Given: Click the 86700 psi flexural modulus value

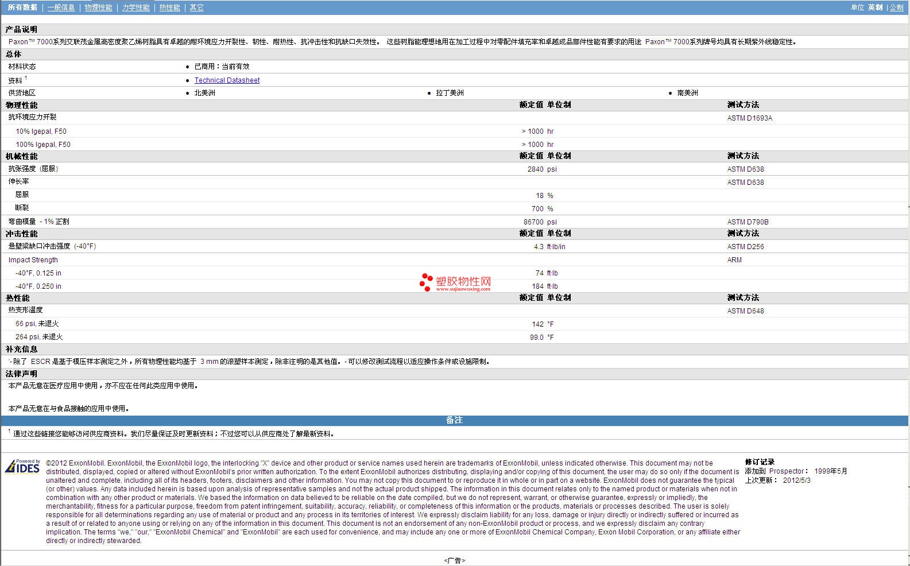Looking at the screenshot, I should click(x=540, y=222).
